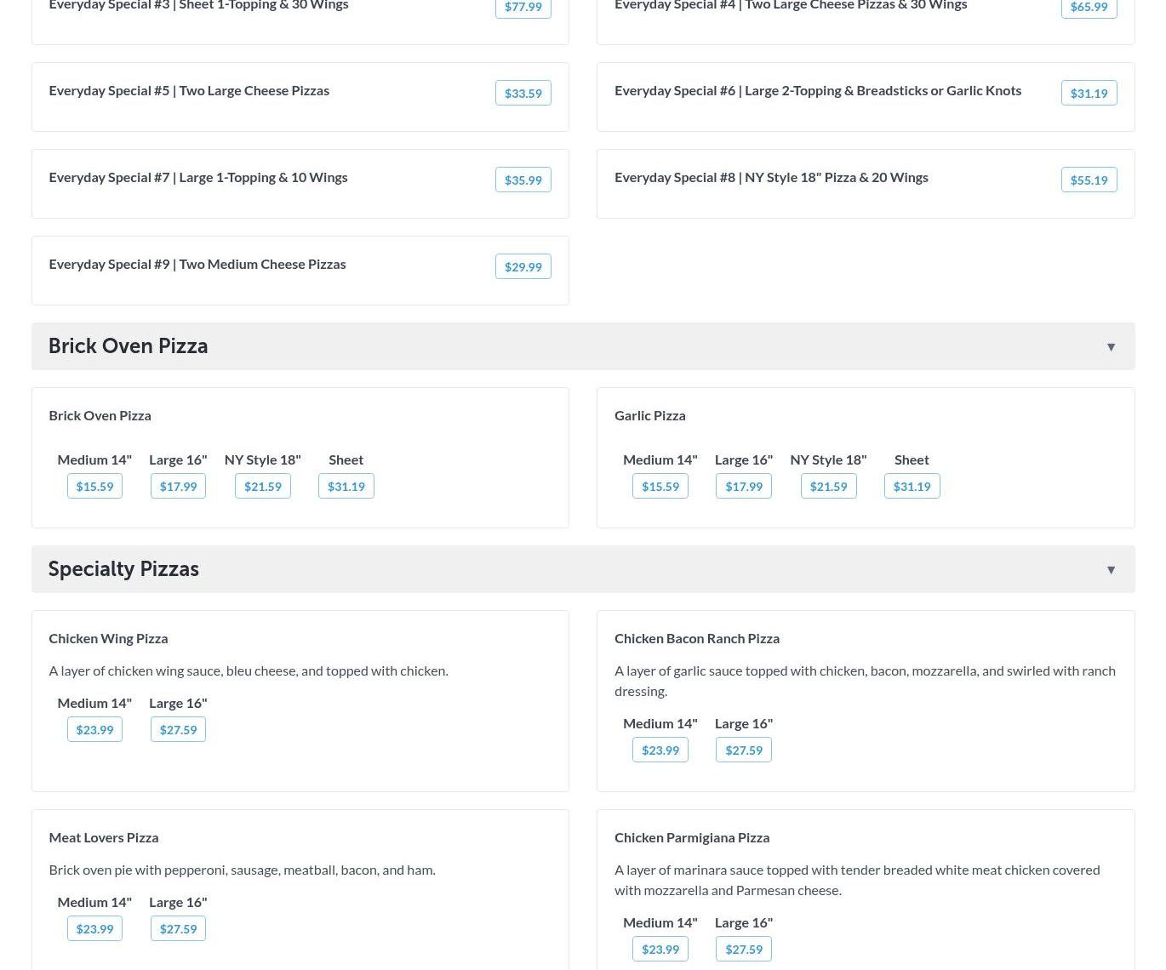The width and height of the screenshot is (1166, 970).
Task: Open Everyday Special #6 item title
Action: [x=817, y=90]
